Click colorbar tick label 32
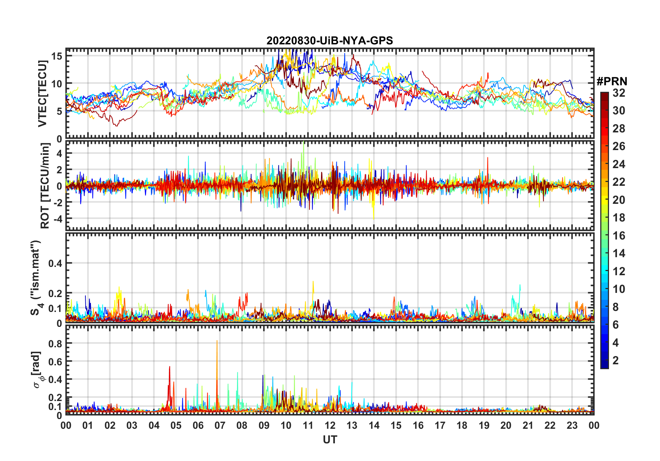This screenshot has height=461, width=660. 619,93
